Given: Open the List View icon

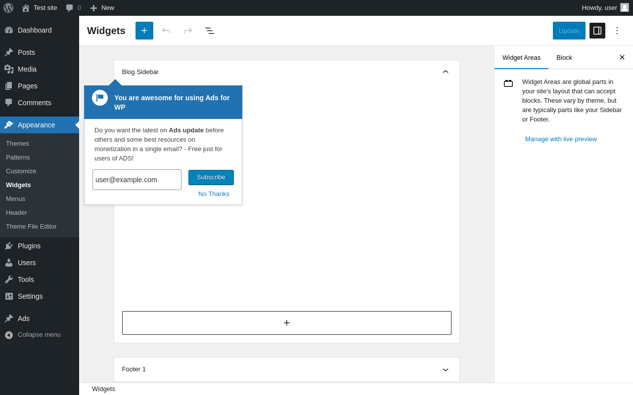Looking at the screenshot, I should coord(210,31).
